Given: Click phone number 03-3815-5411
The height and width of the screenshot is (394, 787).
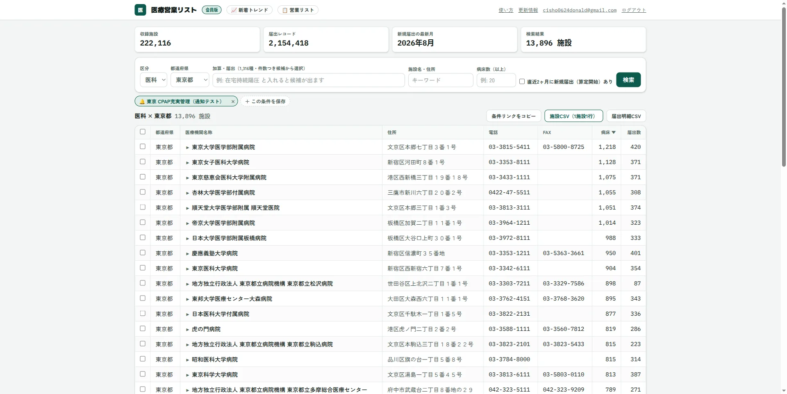Looking at the screenshot, I should 509,147.
